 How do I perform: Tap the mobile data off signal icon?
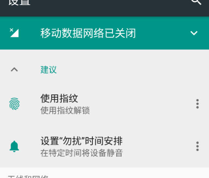[x=14, y=33]
